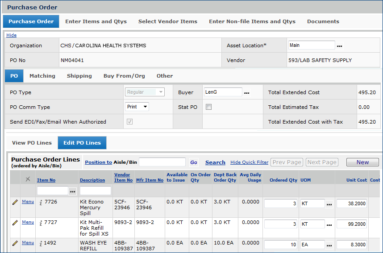Switch to Select Vendor Items tab

point(167,21)
